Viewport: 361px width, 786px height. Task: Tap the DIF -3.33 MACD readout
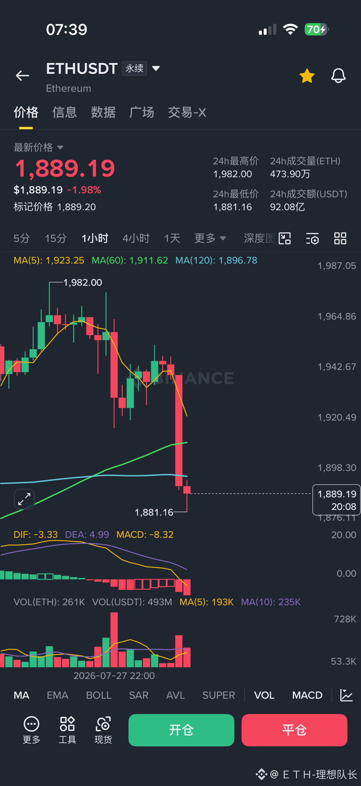pos(36,535)
